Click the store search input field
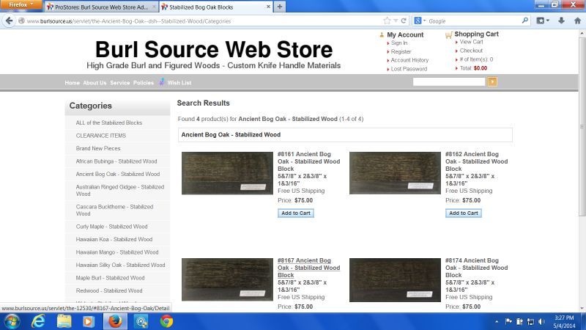 click(x=449, y=81)
